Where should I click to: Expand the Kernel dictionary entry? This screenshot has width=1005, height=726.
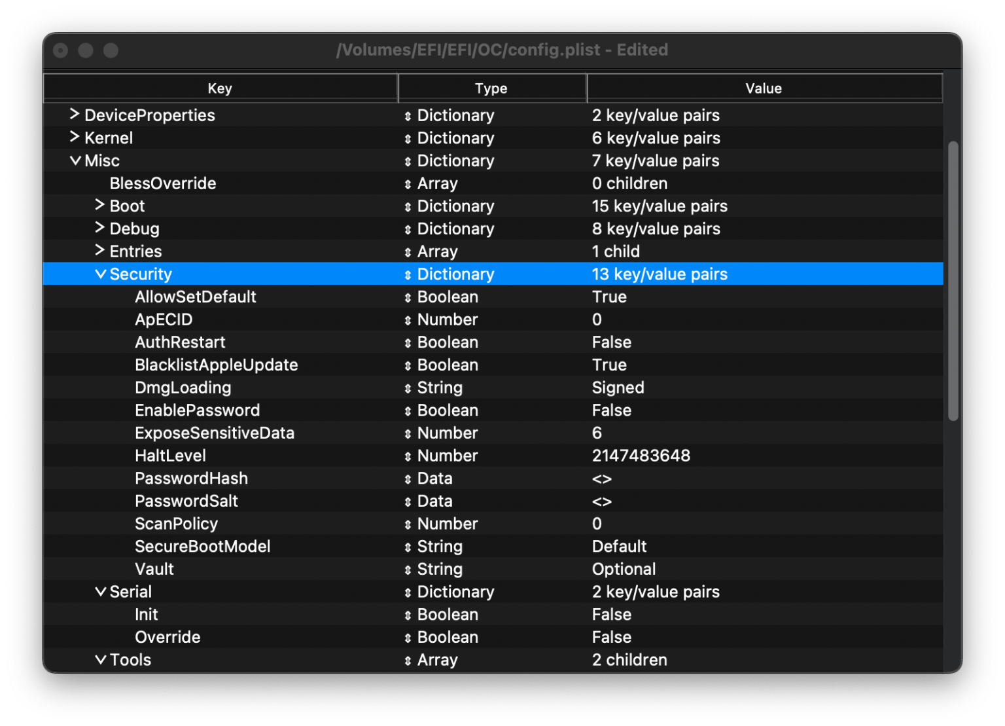click(75, 137)
